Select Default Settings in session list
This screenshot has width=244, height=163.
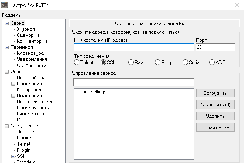pyautogui.click(x=91, y=92)
